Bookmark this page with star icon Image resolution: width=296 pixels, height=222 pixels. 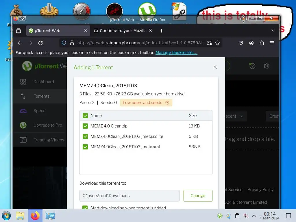click(217, 43)
